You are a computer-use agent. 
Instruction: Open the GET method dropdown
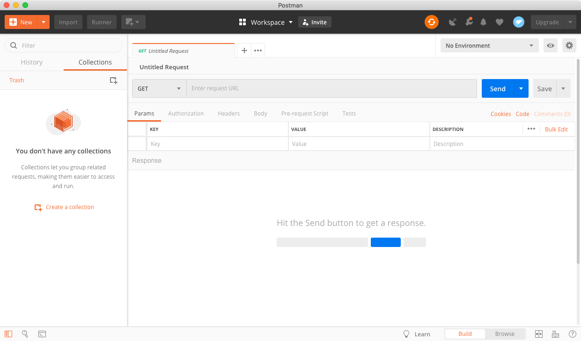pos(159,88)
